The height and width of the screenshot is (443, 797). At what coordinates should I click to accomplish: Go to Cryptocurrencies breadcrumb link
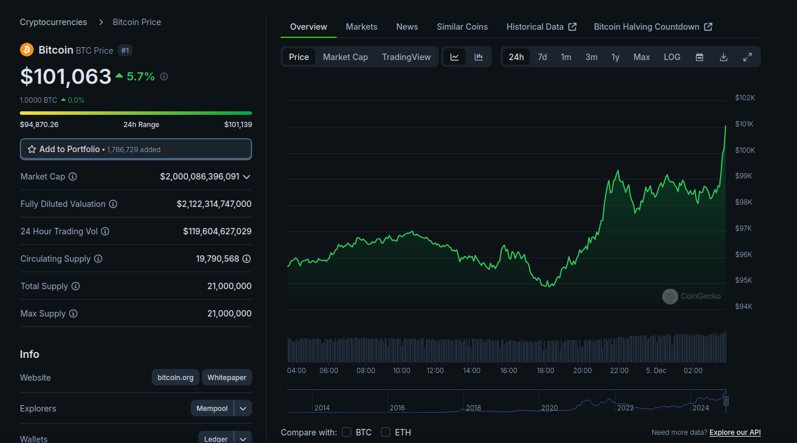(x=53, y=22)
